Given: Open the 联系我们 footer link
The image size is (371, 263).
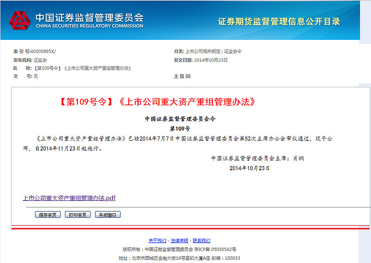Looking at the screenshot, I should (x=201, y=241).
